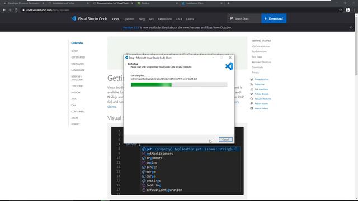
Task: Click the site lock icon in address bar
Action: coord(23,10)
